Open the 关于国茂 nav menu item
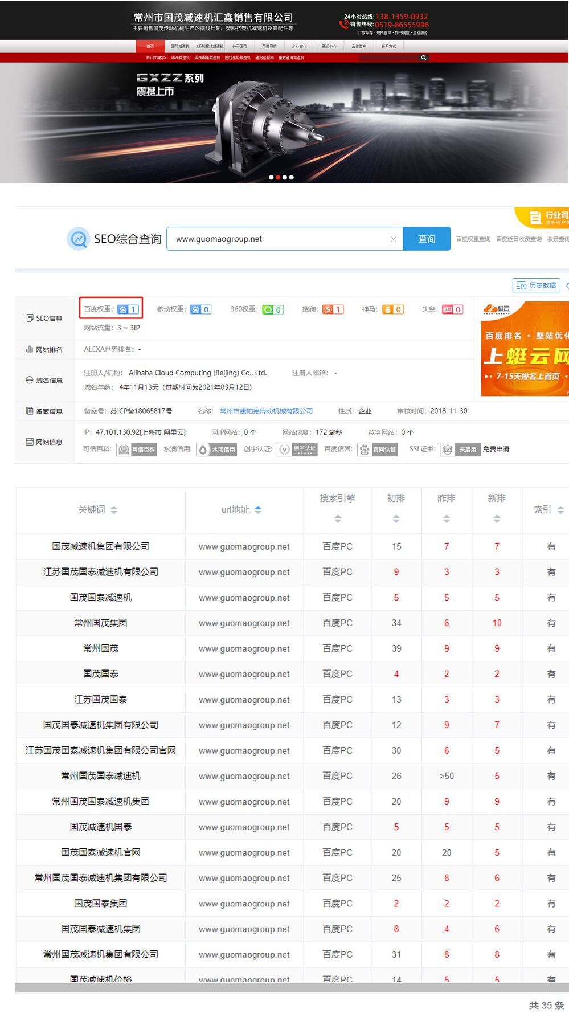 [x=239, y=46]
